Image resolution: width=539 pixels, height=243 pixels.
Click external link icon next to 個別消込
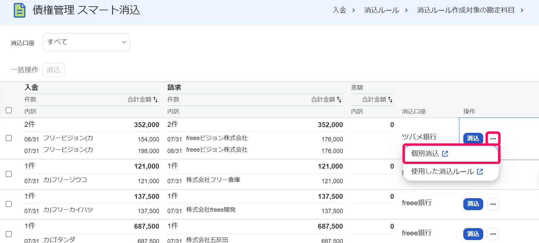click(445, 153)
